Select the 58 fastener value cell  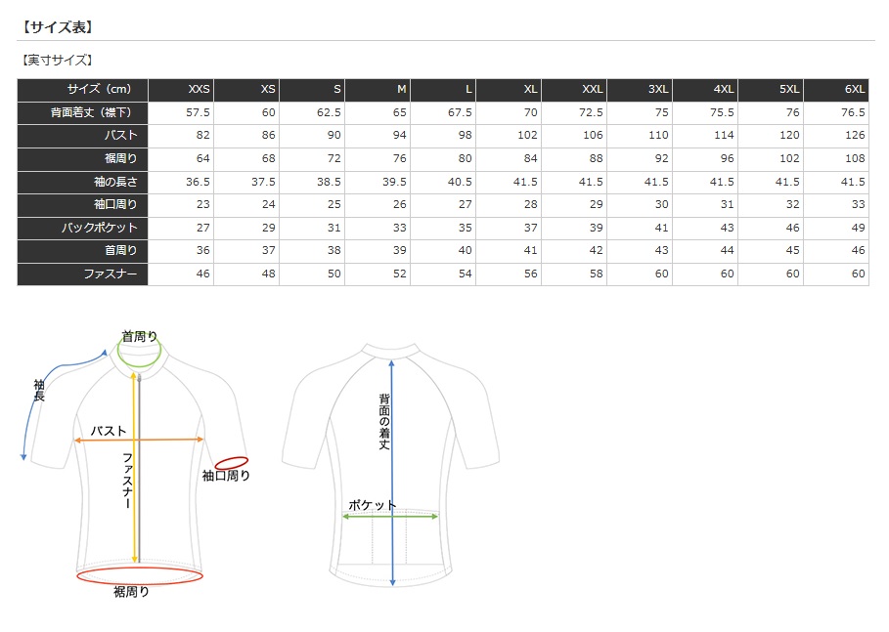pos(574,274)
